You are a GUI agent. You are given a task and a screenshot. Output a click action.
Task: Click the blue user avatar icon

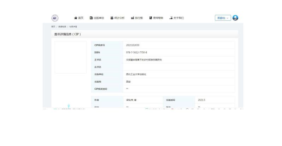[x=235, y=18]
